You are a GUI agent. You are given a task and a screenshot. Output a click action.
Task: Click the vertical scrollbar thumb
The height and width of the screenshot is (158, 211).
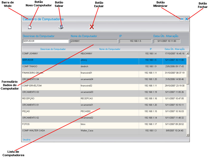pyautogui.click(x=188, y=69)
